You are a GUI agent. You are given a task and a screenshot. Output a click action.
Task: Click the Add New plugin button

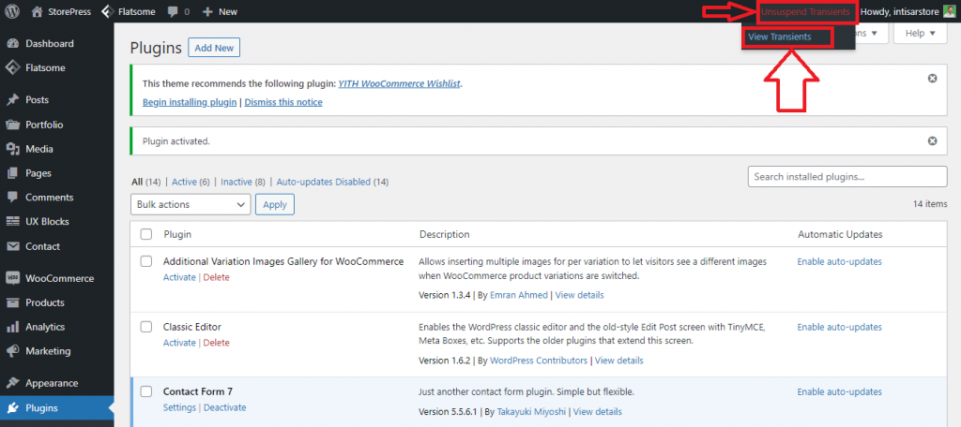[x=214, y=48]
